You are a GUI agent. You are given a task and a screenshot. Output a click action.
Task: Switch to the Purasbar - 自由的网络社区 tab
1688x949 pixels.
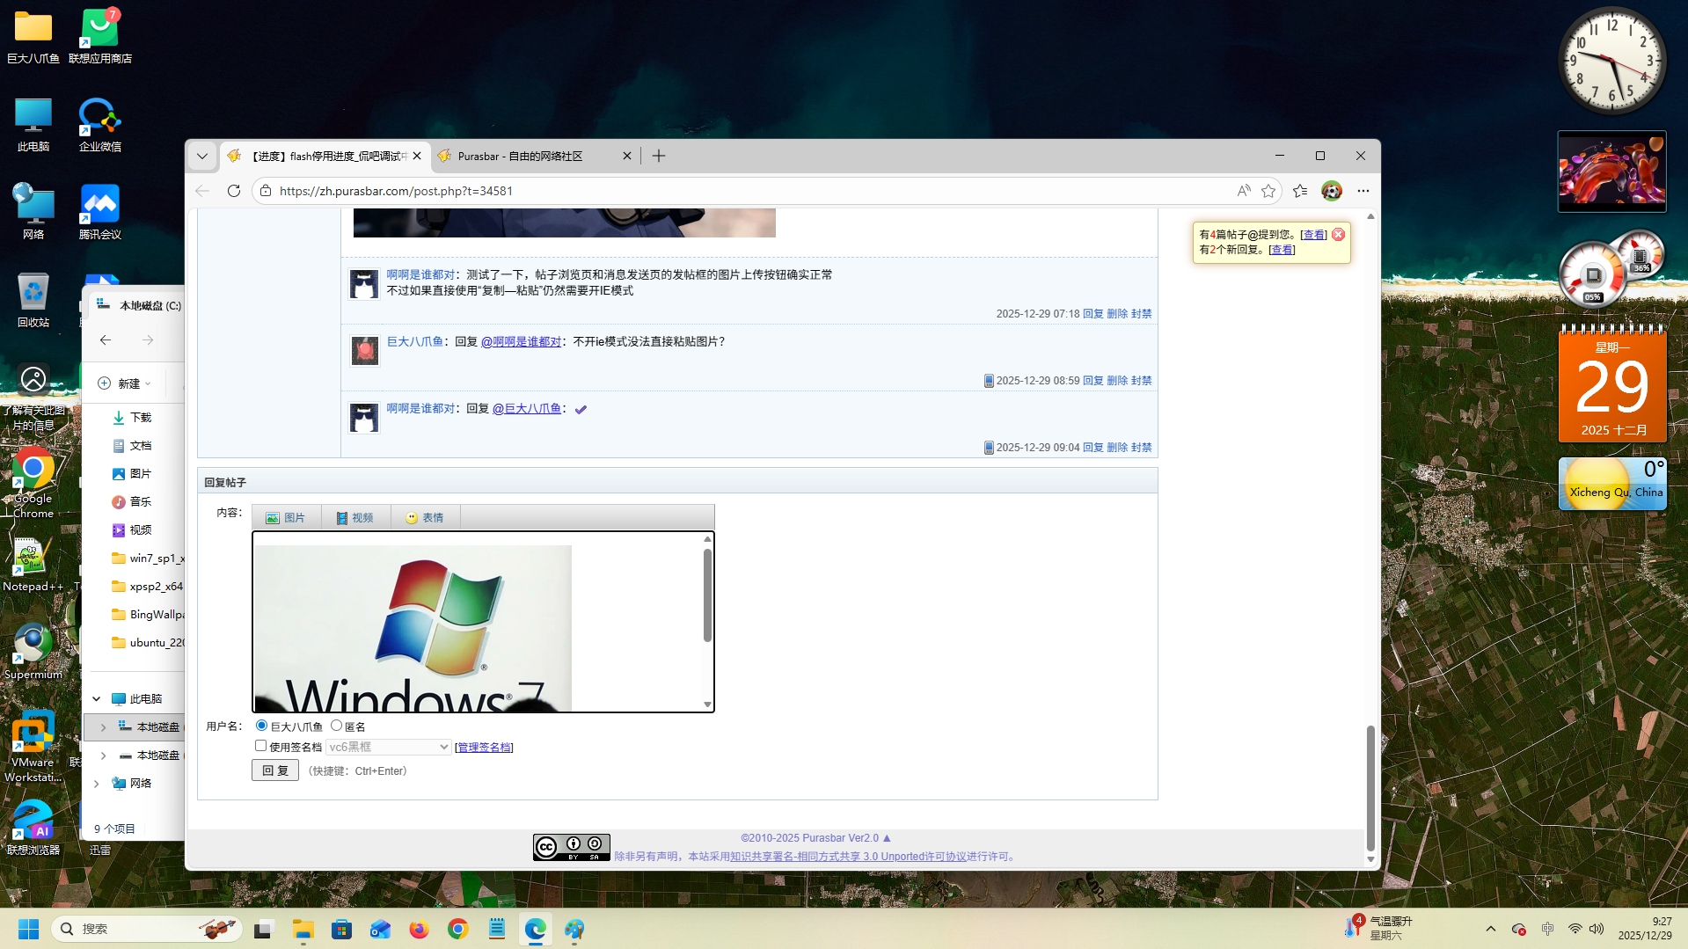pos(528,156)
